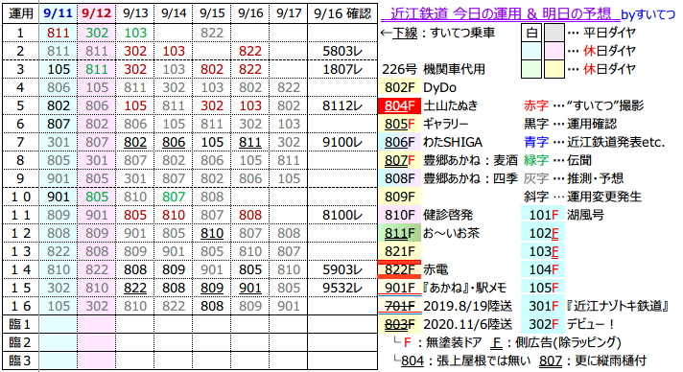The image size is (683, 372).
Task: Click the 9532レ confirmation cell
Action: click(x=342, y=288)
